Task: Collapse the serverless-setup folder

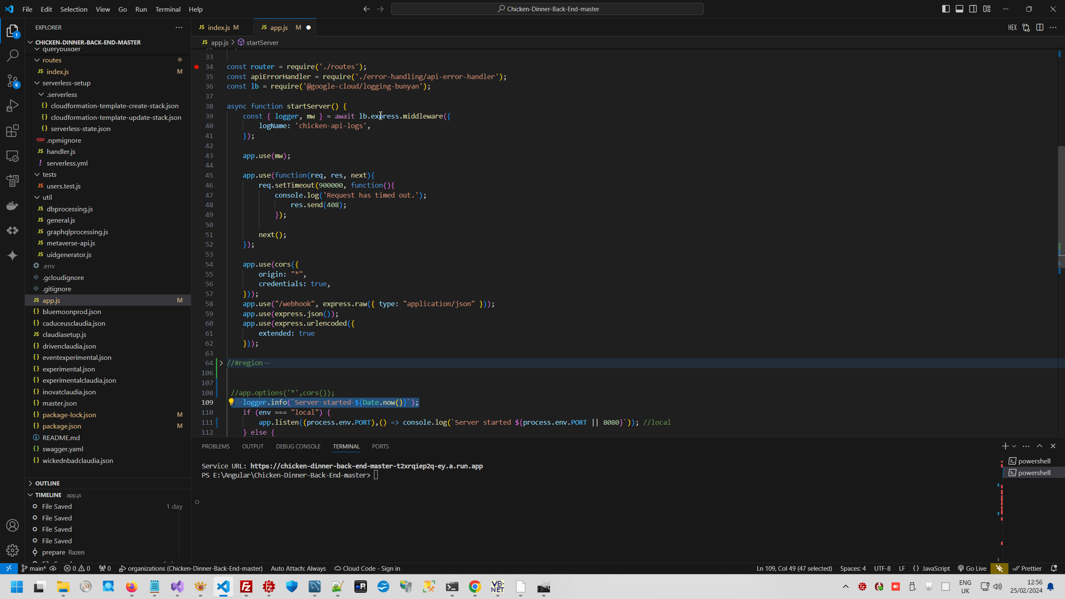Action: point(66,83)
